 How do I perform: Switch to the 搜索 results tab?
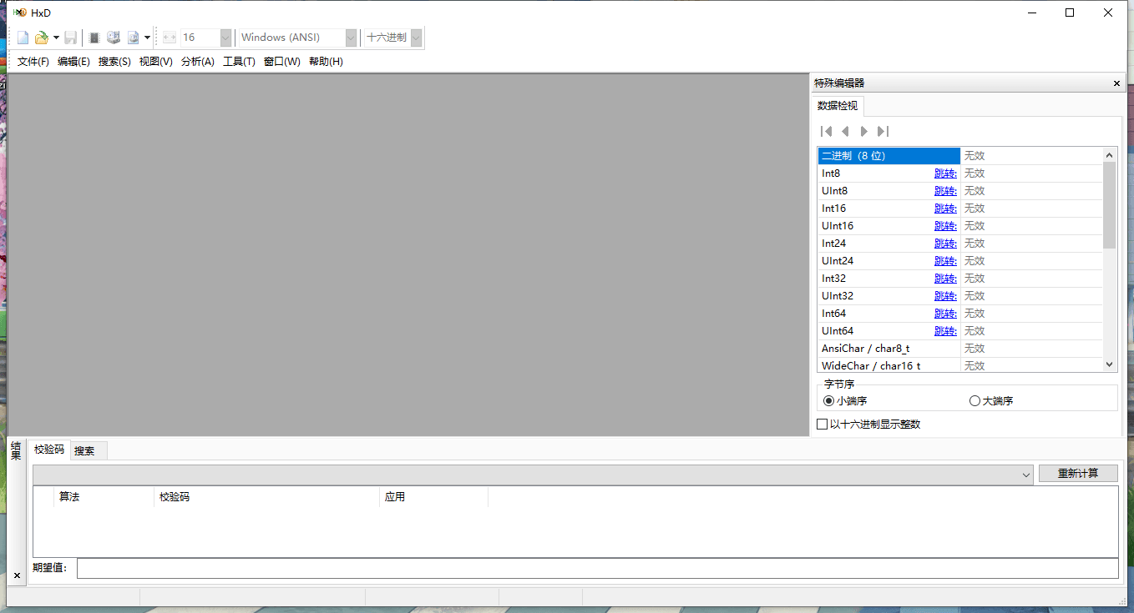(84, 450)
